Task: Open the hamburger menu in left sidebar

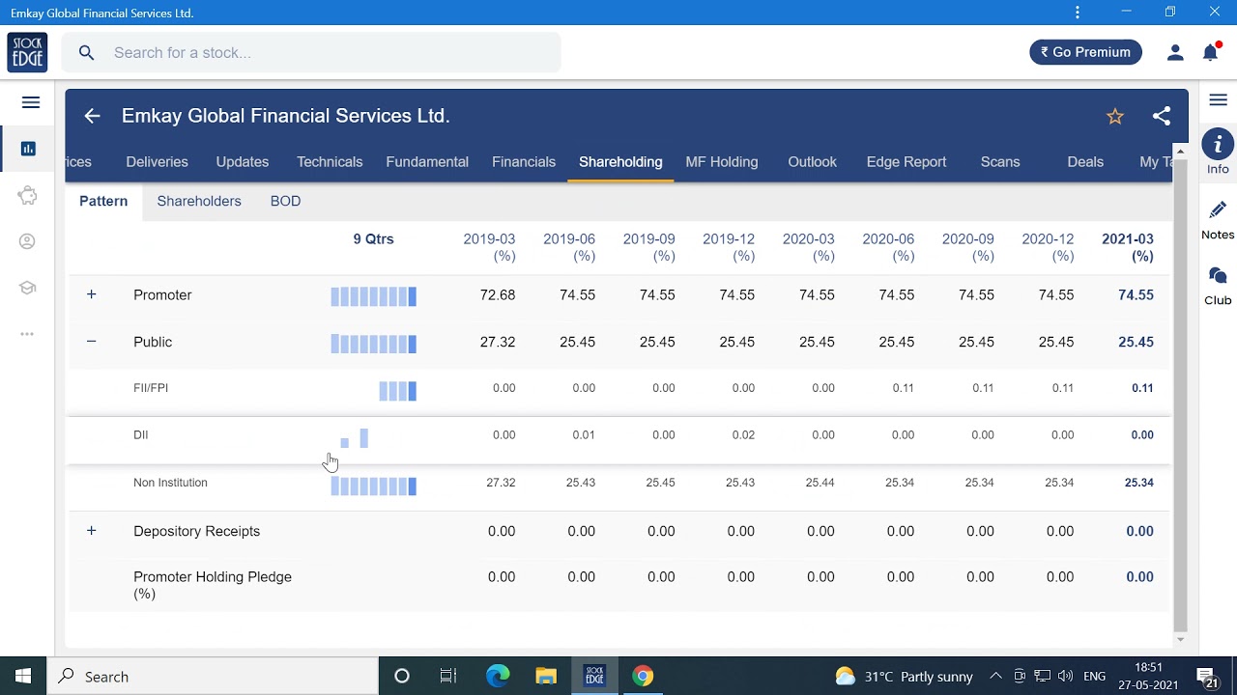Action: click(x=31, y=102)
